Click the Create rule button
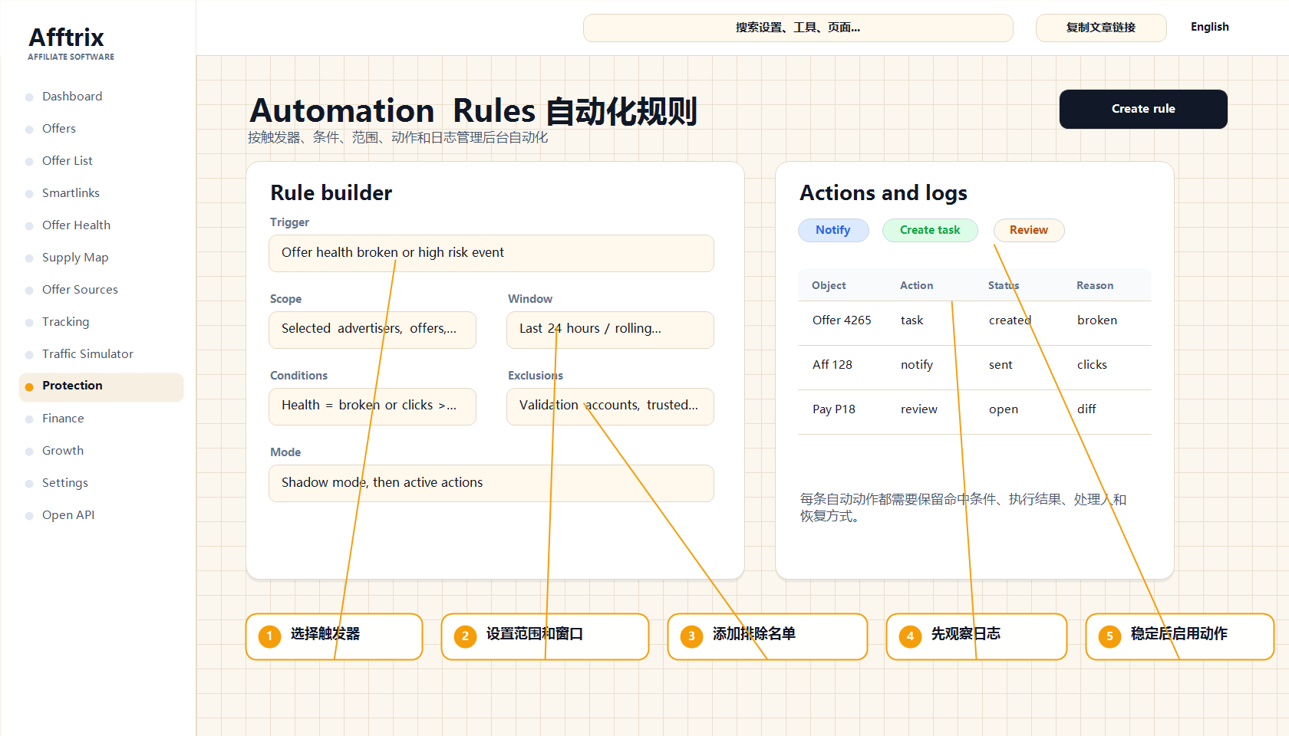 tap(1143, 109)
